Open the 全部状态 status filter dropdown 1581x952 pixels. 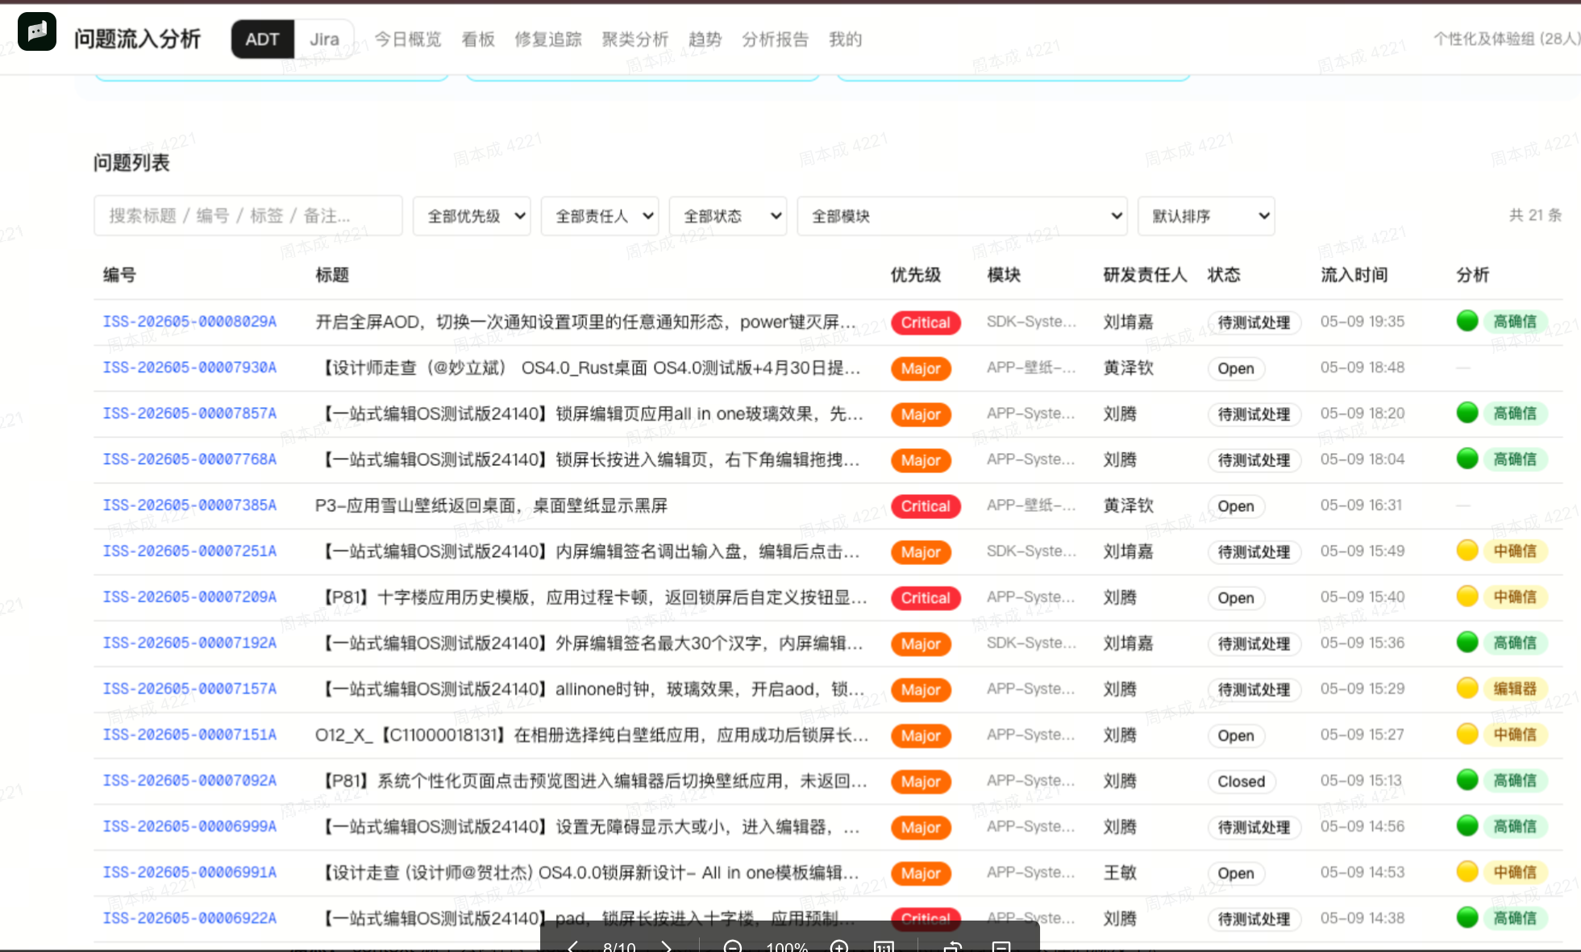728,216
